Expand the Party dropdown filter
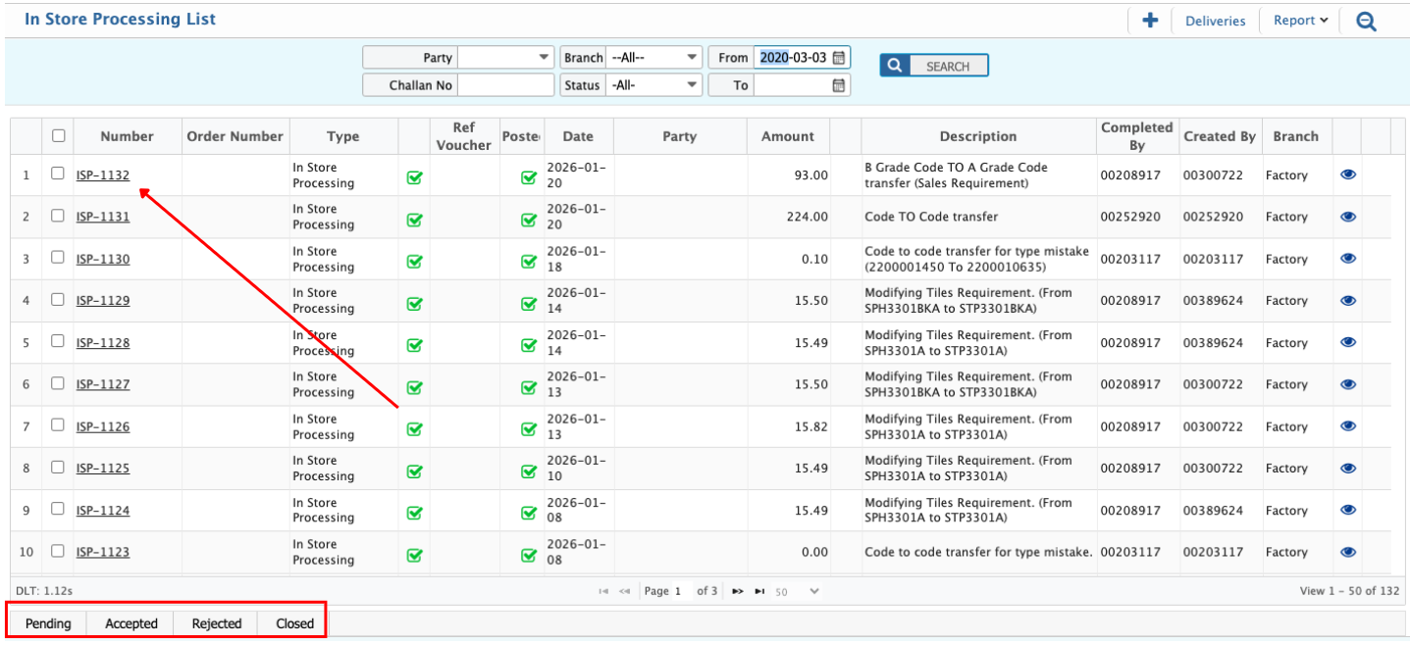The height and width of the screenshot is (645, 1410). click(505, 58)
